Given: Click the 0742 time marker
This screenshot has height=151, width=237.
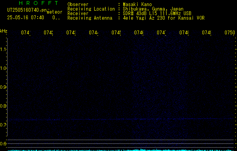Looking at the screenshot, I should tap(48, 32).
